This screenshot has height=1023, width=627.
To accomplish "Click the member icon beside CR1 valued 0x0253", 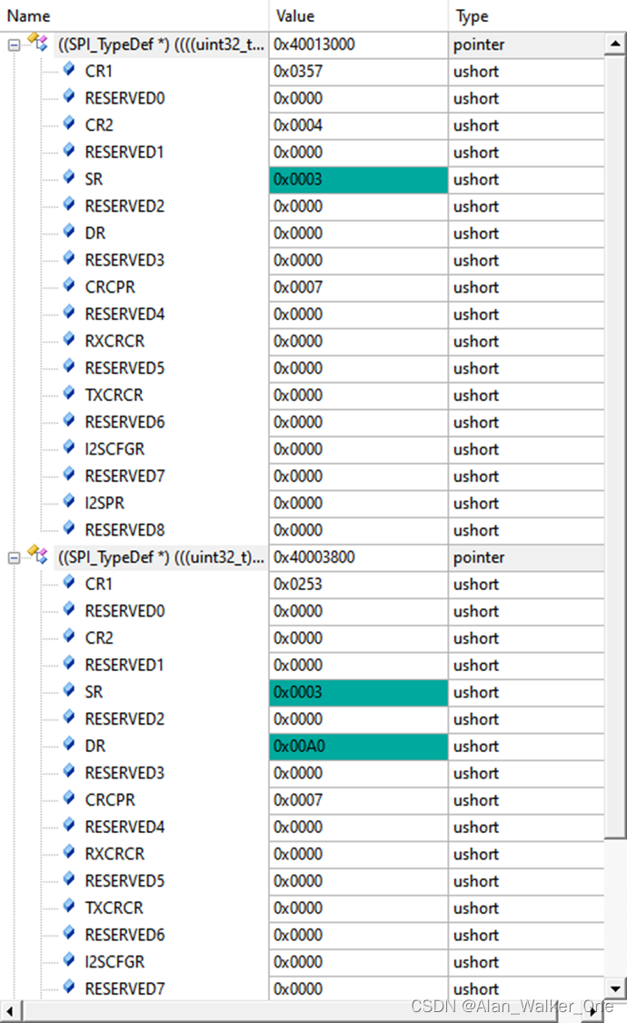I will click(69, 583).
